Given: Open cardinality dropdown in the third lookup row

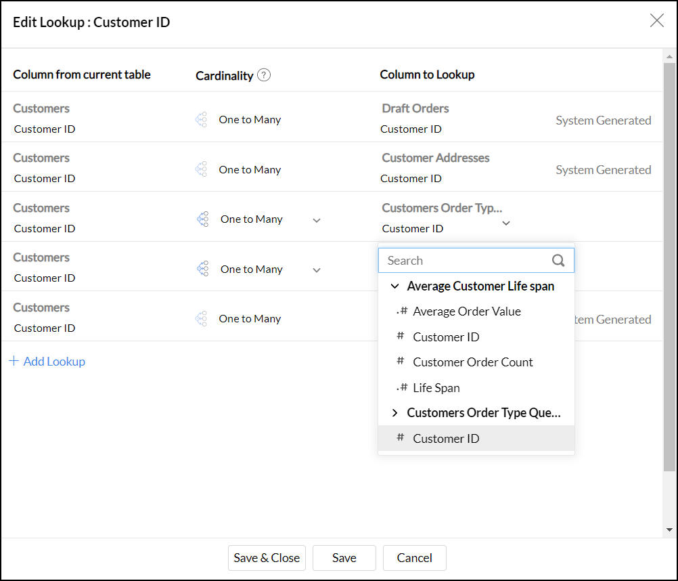Looking at the screenshot, I should click(x=317, y=220).
